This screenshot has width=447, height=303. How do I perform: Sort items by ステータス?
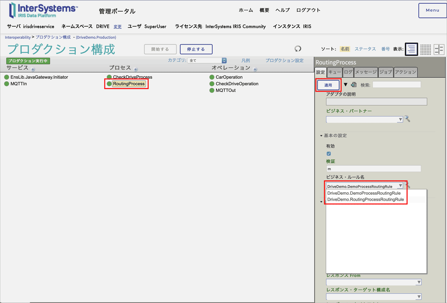(365, 49)
